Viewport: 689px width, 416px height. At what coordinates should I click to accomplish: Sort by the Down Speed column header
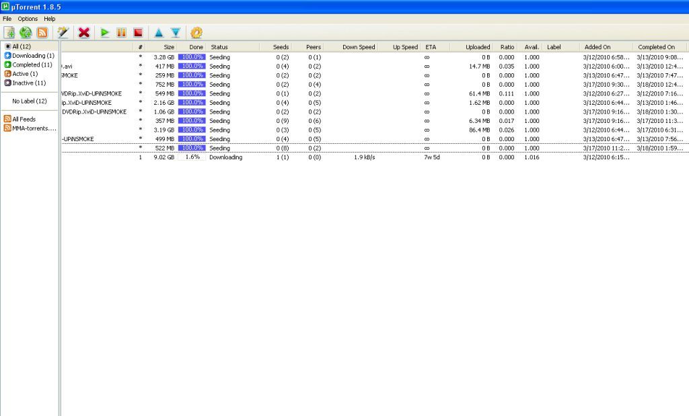(x=351, y=47)
